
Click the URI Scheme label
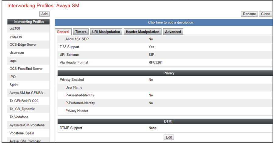69,55
